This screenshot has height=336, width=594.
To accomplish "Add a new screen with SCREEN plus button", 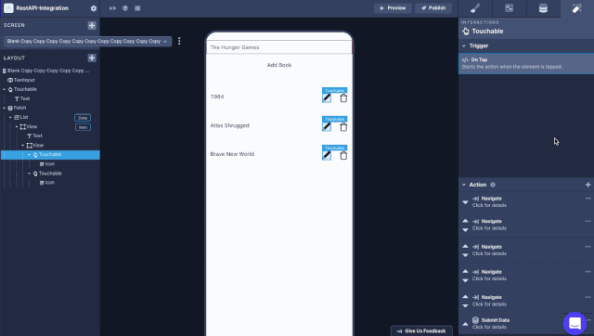I will pyautogui.click(x=92, y=25).
